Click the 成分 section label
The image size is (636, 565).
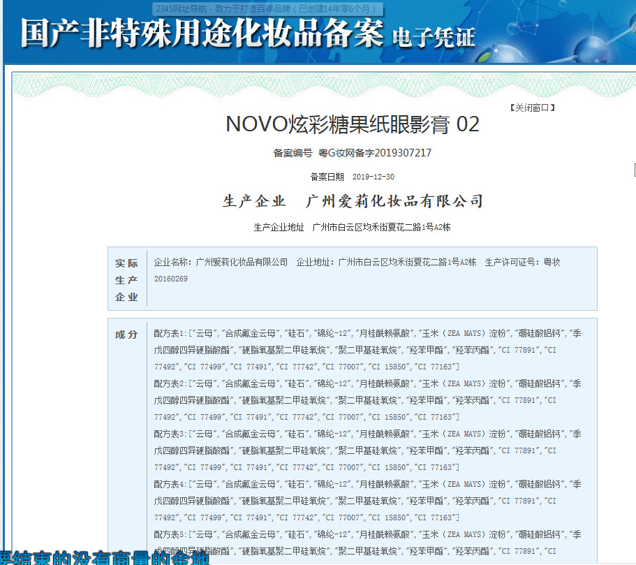click(126, 335)
